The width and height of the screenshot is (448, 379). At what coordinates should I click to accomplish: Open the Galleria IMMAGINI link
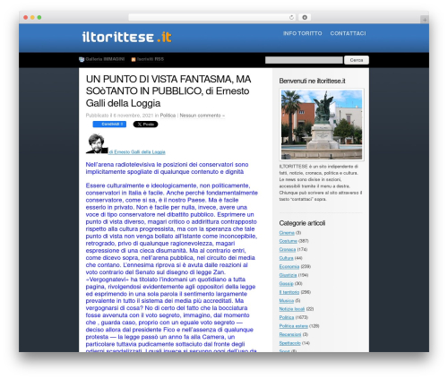coord(105,59)
